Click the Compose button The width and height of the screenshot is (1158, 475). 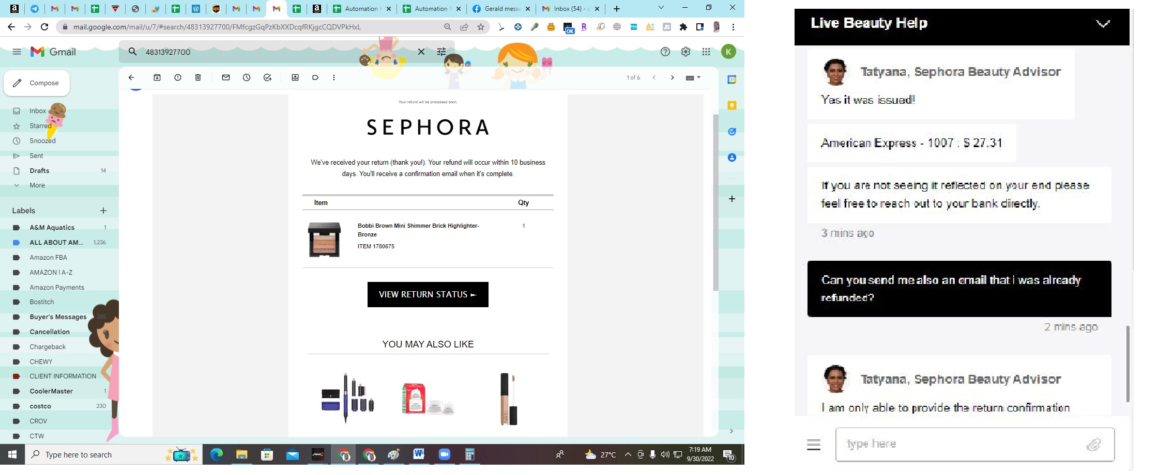tap(37, 83)
